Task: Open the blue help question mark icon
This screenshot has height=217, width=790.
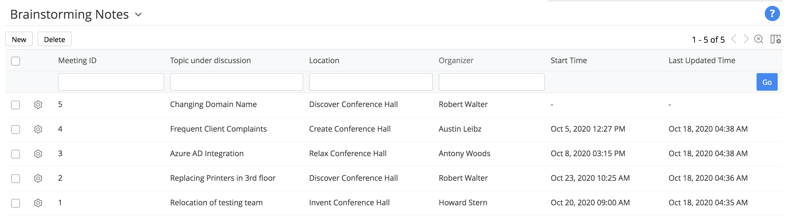Action: click(772, 14)
